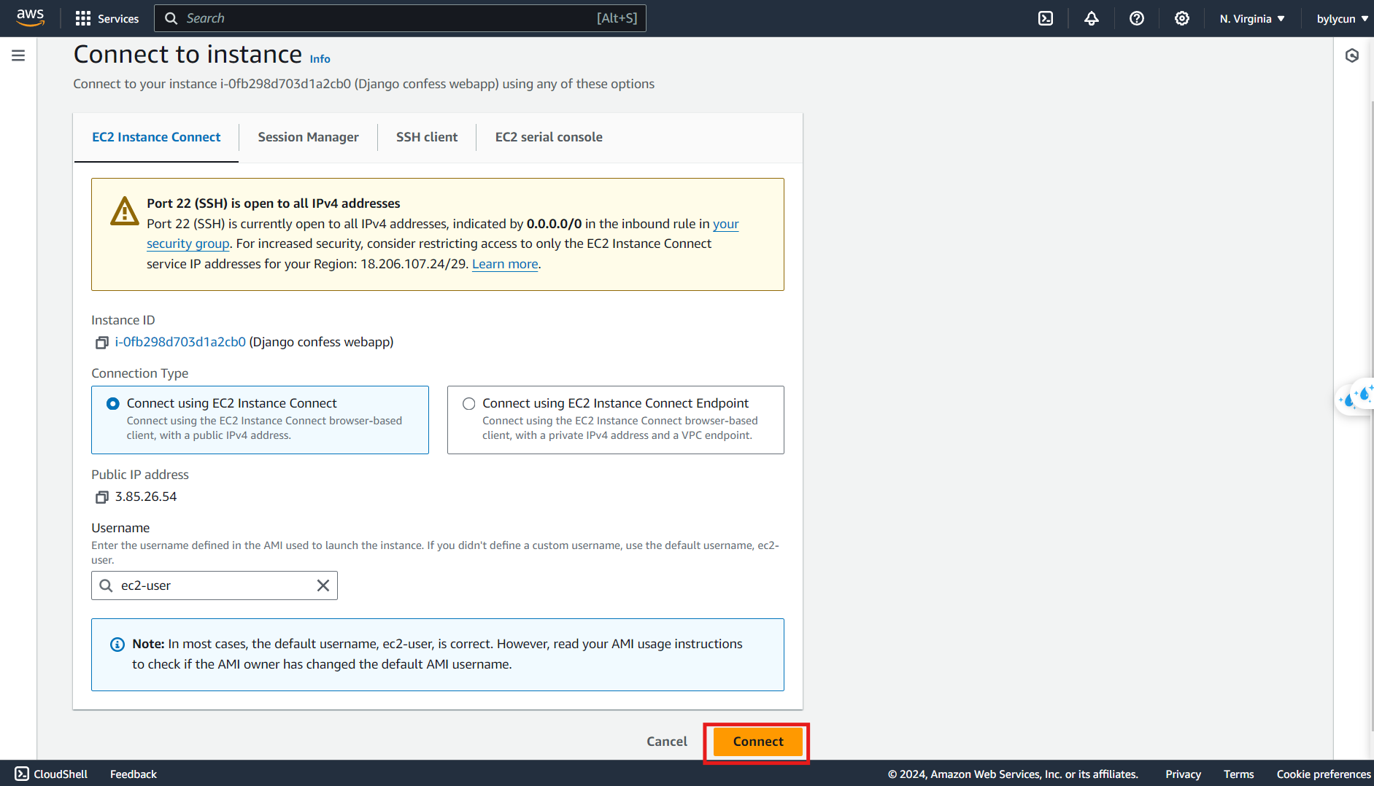Open the Info link beside heading
The image size is (1374, 786).
tap(320, 59)
